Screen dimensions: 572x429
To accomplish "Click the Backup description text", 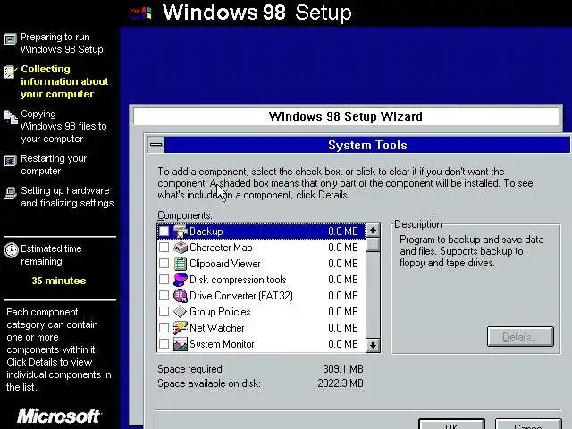I will point(472,251).
